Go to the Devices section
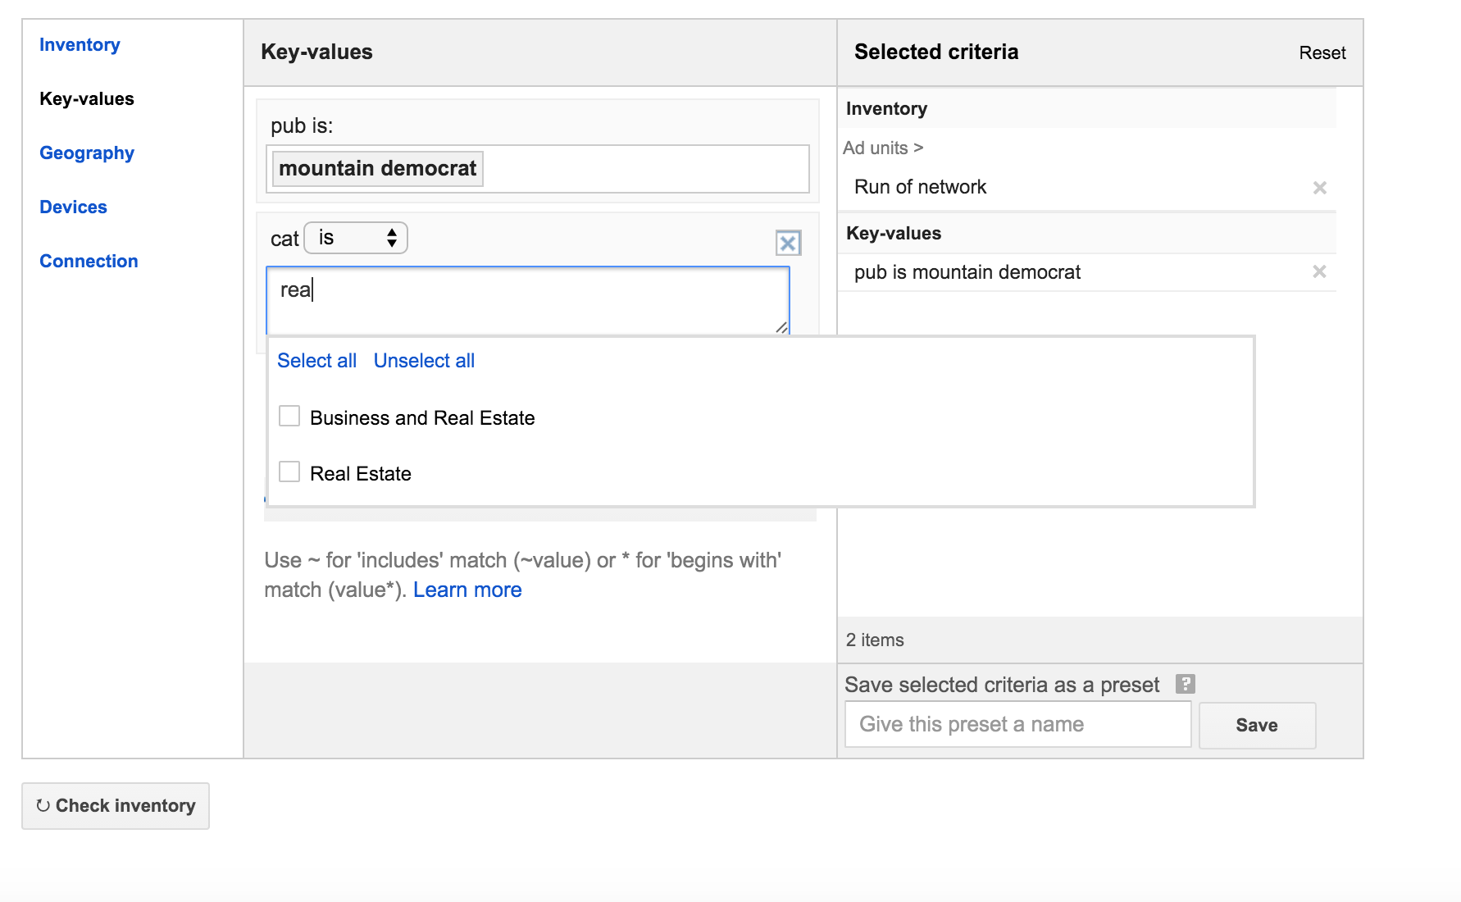The image size is (1461, 902). coord(73,207)
